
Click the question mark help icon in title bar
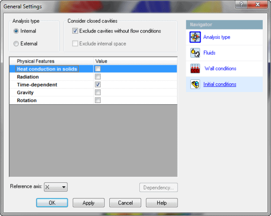[x=241, y=4]
